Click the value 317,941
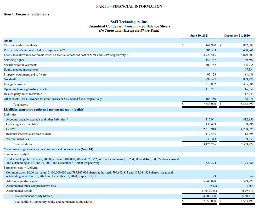This screenshot has height=208, width=259. [x=211, y=119]
